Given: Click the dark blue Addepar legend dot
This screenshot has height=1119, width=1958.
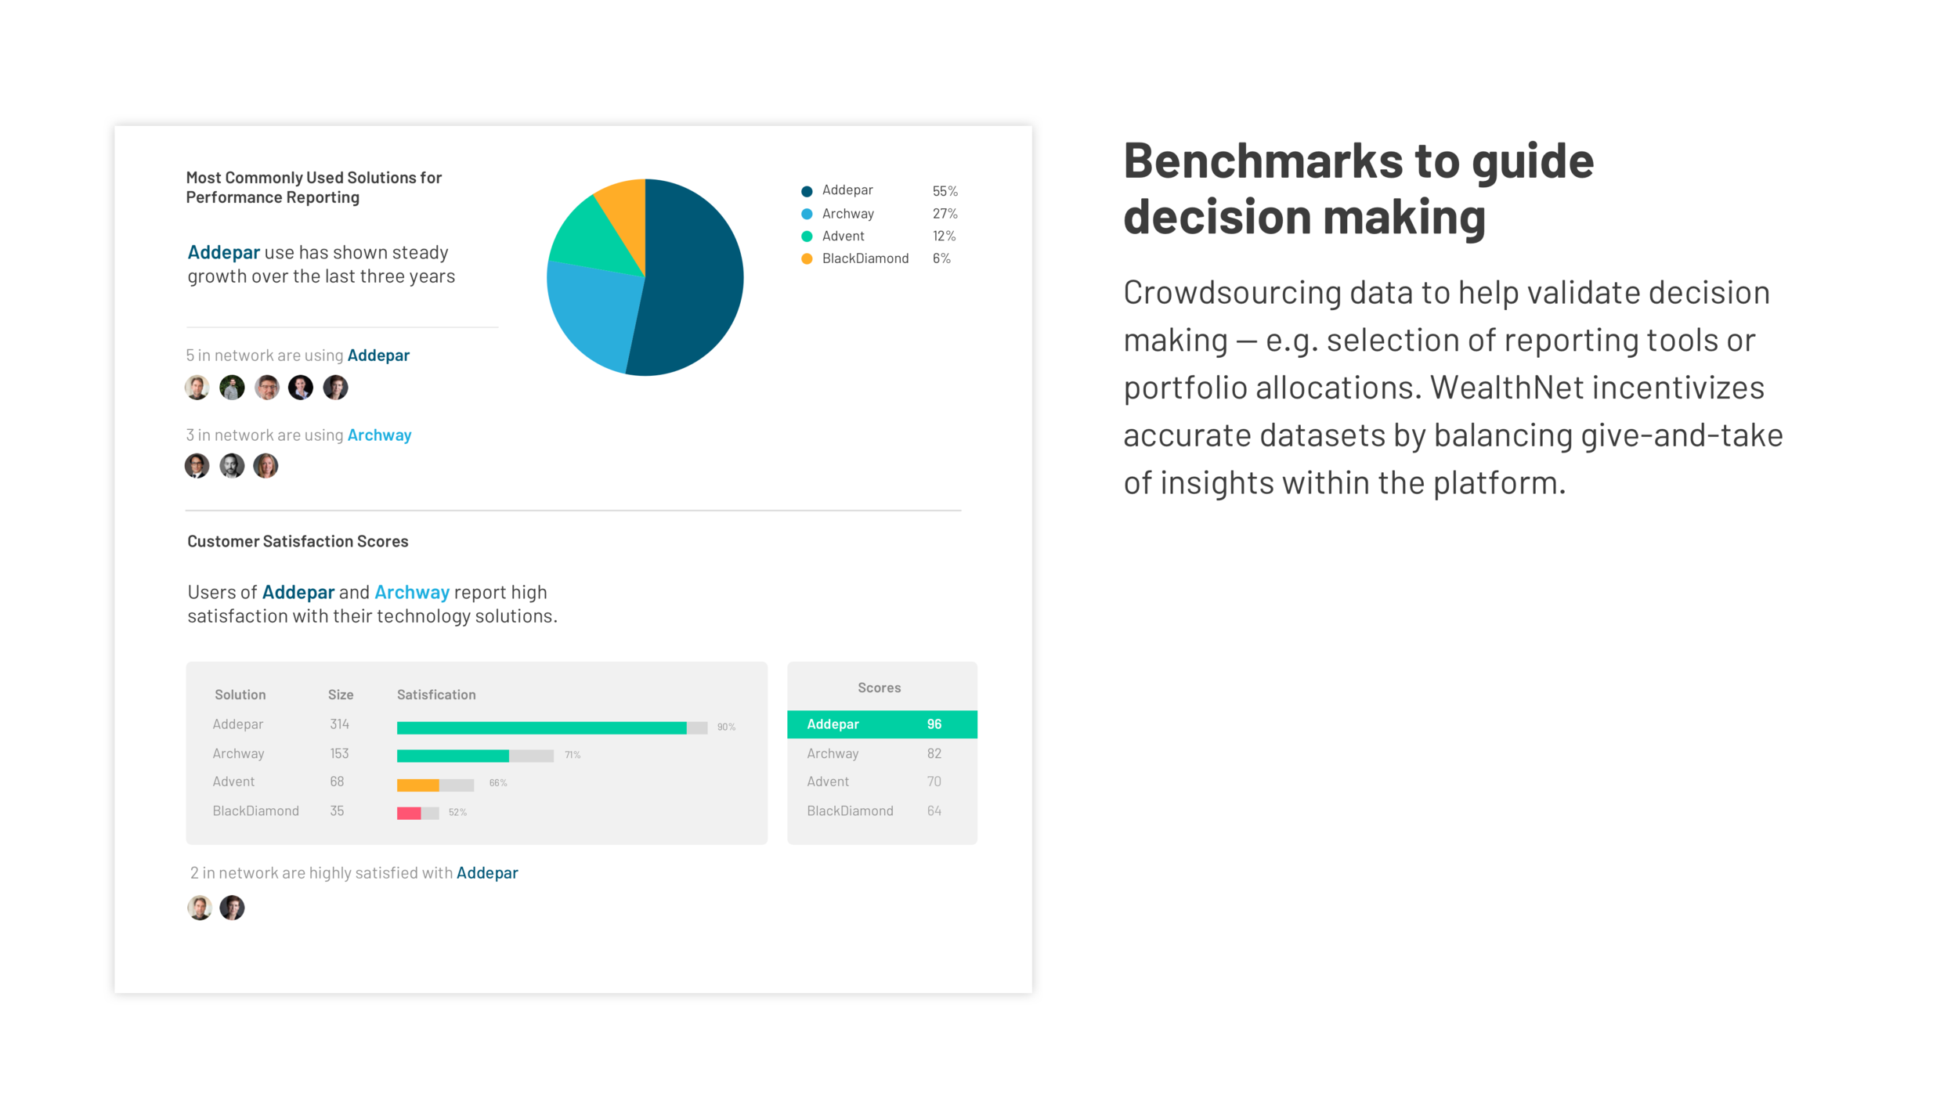Looking at the screenshot, I should [x=807, y=191].
